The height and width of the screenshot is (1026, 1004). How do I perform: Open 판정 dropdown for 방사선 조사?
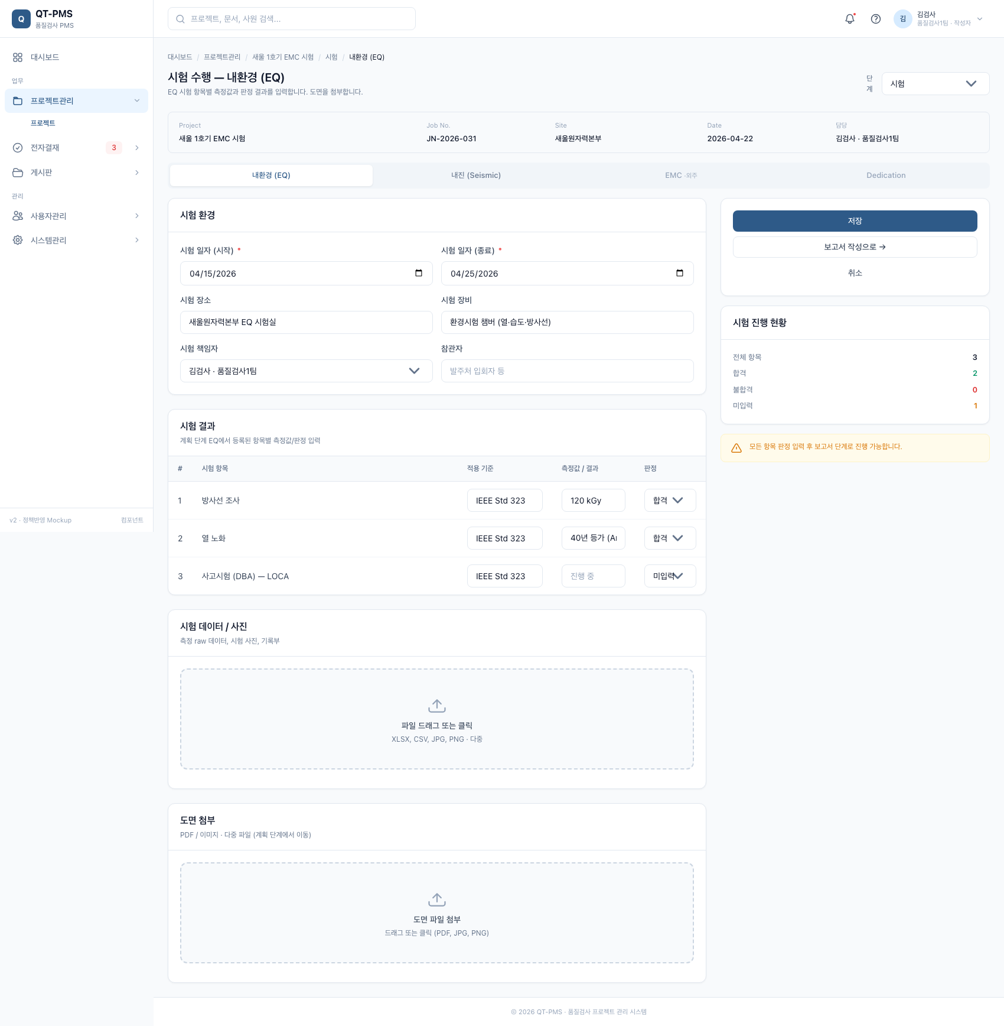670,501
